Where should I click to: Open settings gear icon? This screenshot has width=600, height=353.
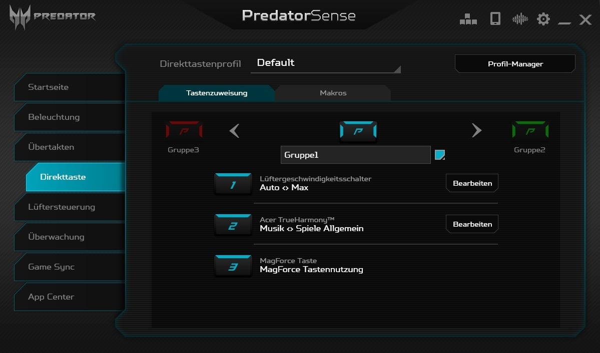click(543, 18)
